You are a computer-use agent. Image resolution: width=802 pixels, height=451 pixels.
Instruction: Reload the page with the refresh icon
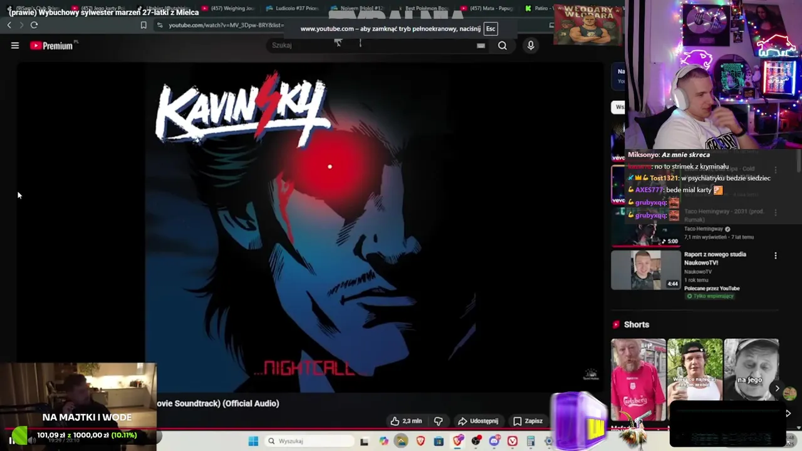point(34,25)
